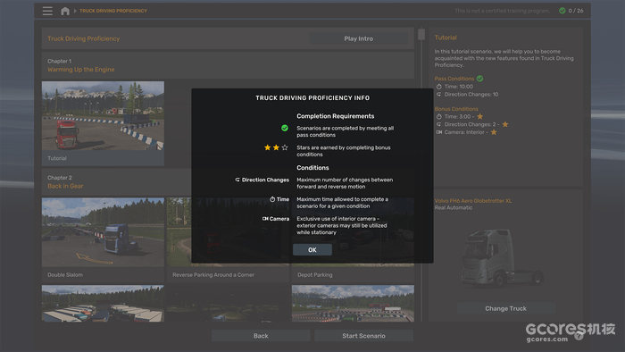The height and width of the screenshot is (352, 625).
Task: Click the green checkmark in Completion Requirements
Action: click(x=285, y=128)
